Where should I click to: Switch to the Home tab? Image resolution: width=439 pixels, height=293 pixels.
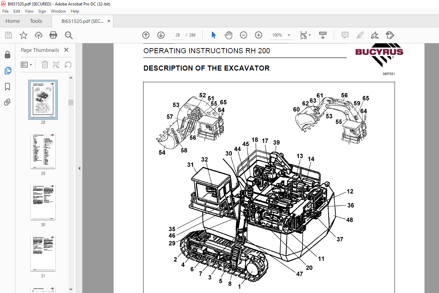pyautogui.click(x=13, y=21)
